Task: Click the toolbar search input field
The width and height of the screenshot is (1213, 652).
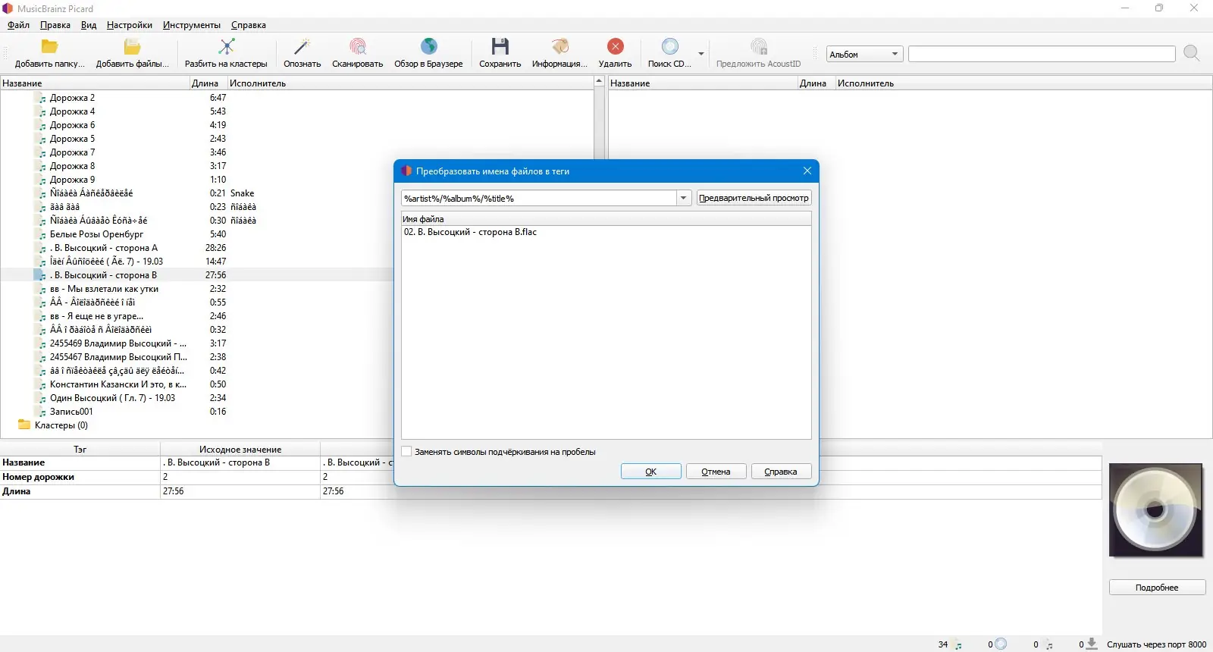Action: point(1042,54)
